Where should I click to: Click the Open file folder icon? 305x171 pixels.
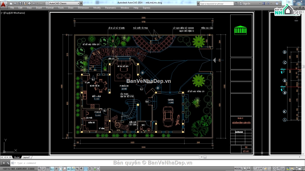pos(16,4)
